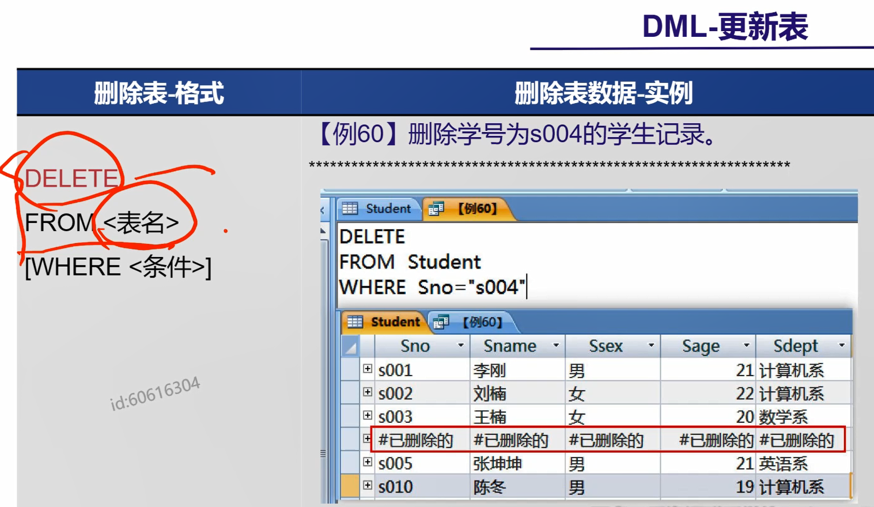874x507 pixels.
Task: Select the s001 row via its row selector
Action: pyautogui.click(x=350, y=369)
